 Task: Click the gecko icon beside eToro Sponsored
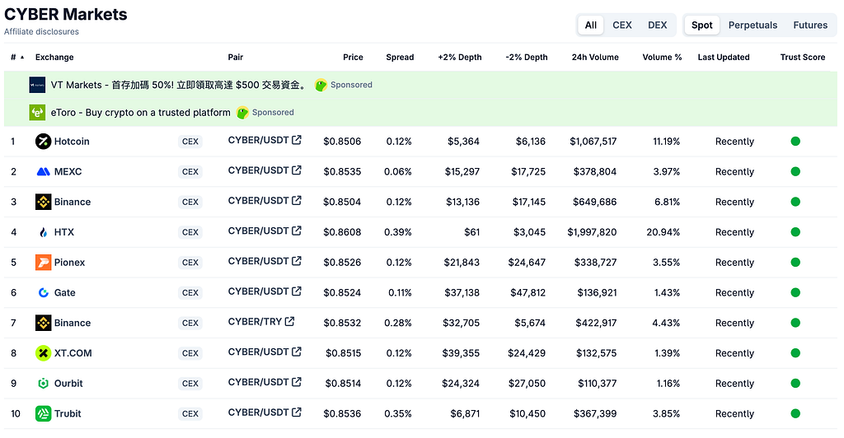click(243, 112)
